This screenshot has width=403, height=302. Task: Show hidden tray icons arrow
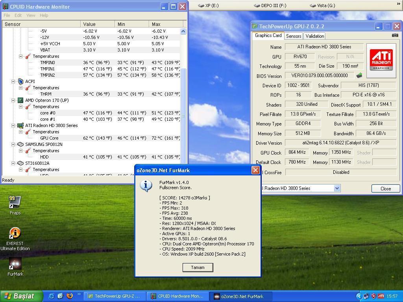(x=359, y=296)
